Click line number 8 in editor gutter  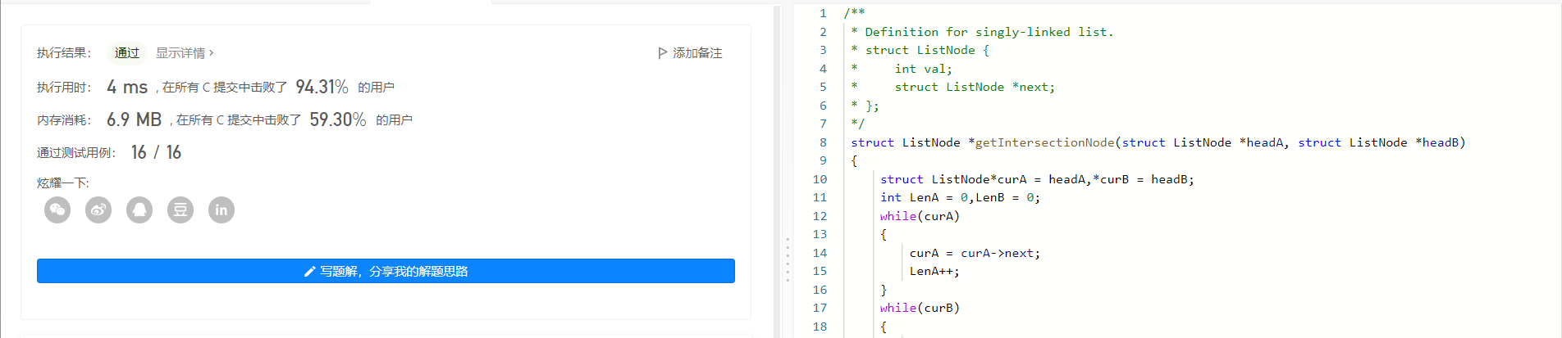[x=823, y=142]
